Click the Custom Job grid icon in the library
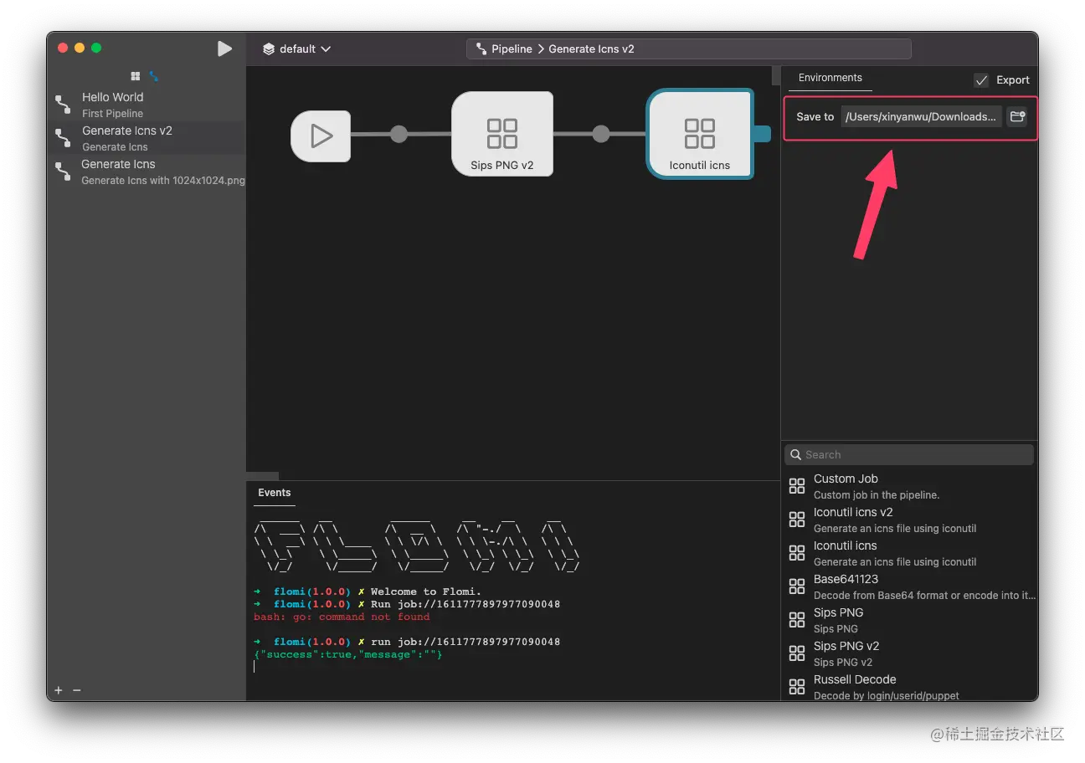The image size is (1085, 763). pos(796,485)
